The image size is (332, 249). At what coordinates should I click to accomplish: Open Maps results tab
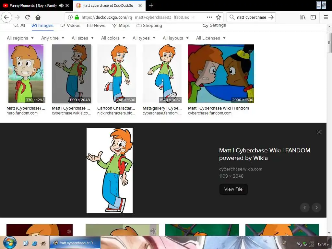(x=121, y=25)
